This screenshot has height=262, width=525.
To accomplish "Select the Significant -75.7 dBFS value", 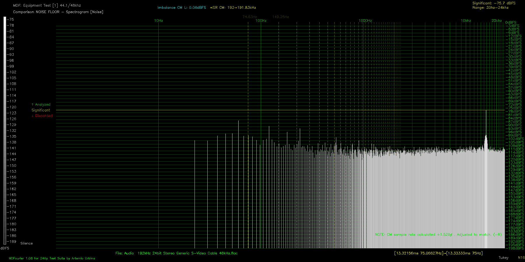I will point(494,3).
